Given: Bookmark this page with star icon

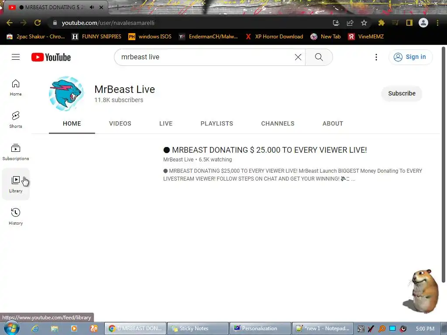Looking at the screenshot, I should pos(364,23).
